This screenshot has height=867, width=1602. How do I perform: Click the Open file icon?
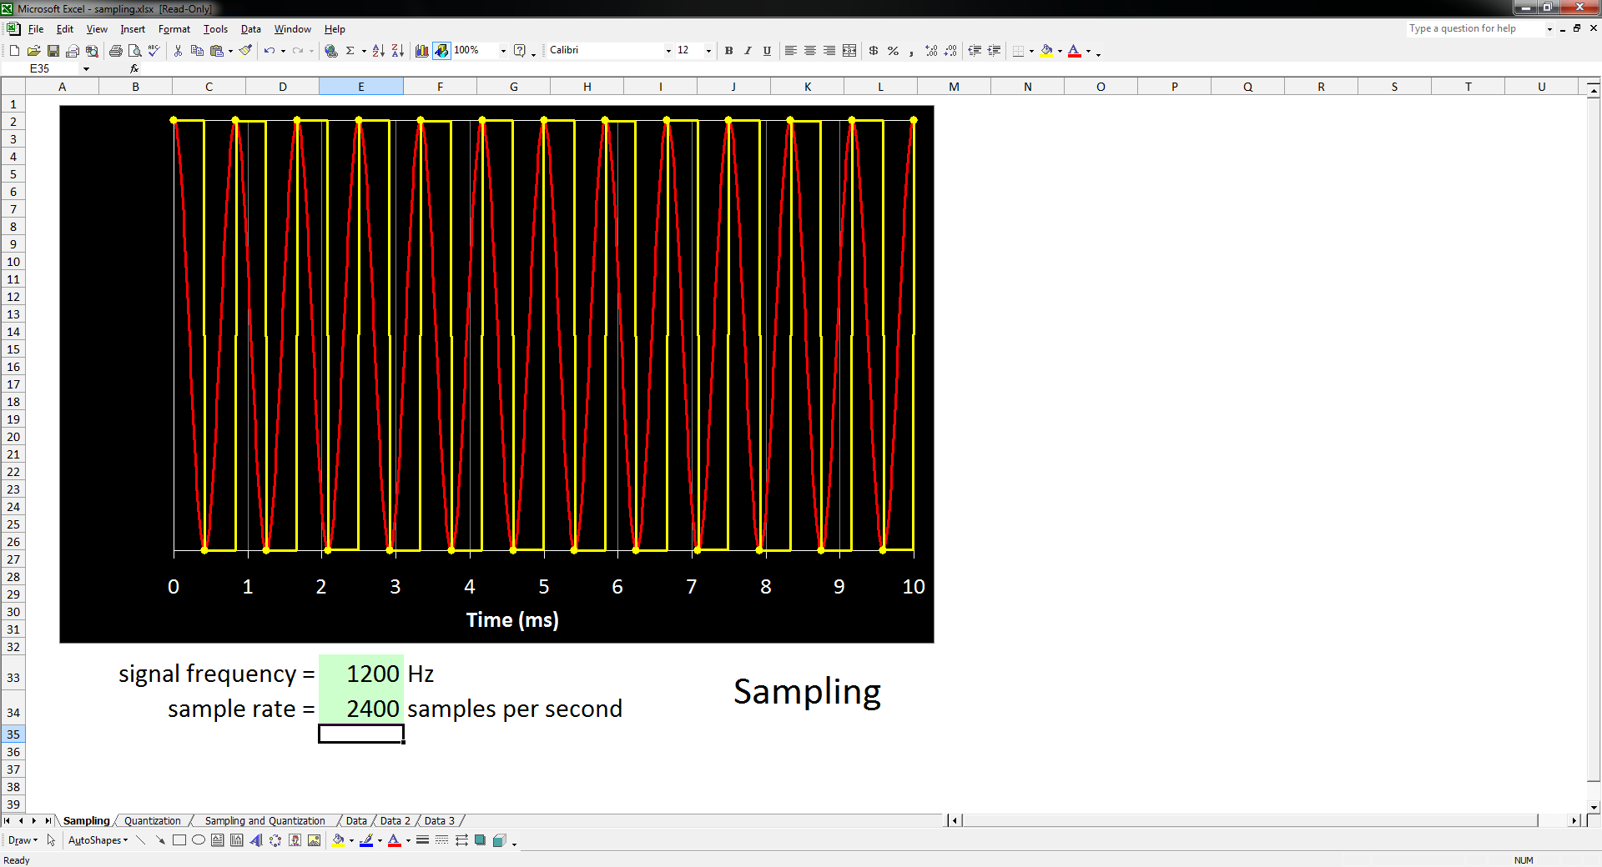coord(33,51)
